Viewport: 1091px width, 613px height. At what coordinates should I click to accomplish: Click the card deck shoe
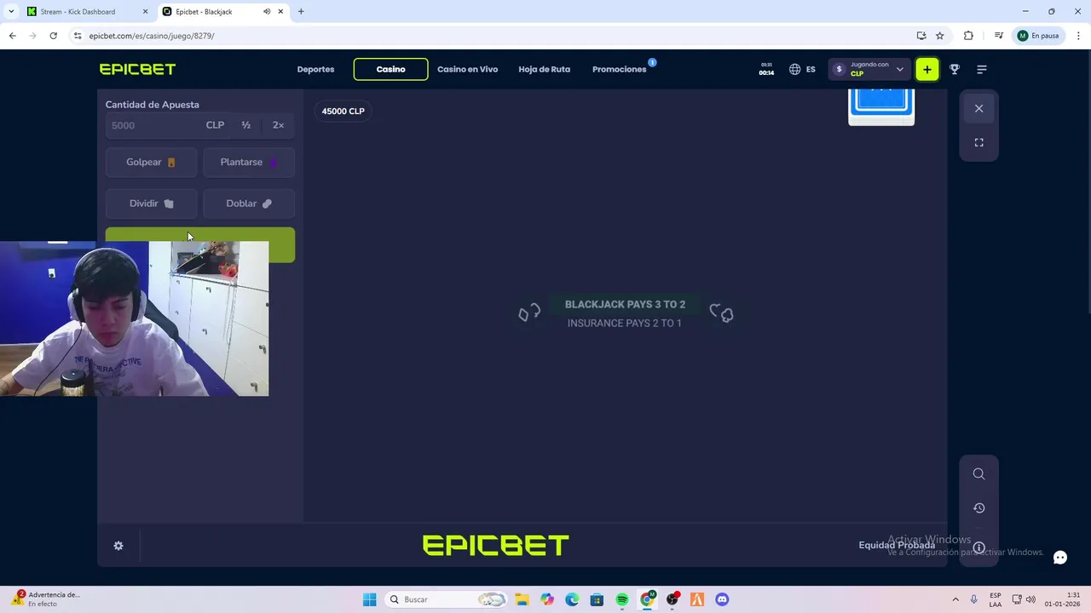(881, 107)
